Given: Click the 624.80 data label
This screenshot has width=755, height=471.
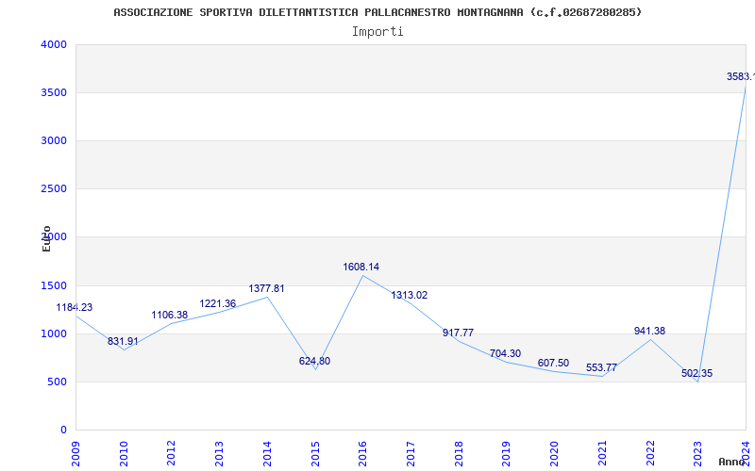Looking at the screenshot, I should [x=314, y=361].
